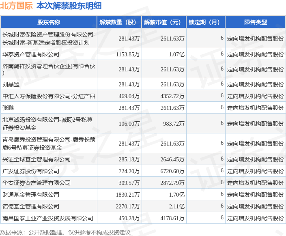Click the 309.57万 quantity value
The height and width of the screenshot is (236, 286).
pos(129,183)
